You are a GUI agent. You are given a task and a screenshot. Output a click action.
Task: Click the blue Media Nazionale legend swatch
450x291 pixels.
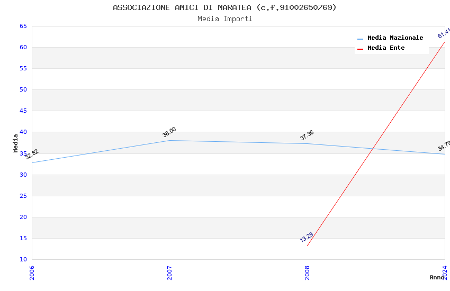click(x=361, y=39)
